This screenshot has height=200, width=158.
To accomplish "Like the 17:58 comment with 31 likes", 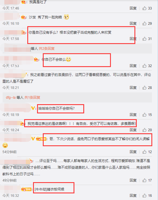I will tap(144, 39).
